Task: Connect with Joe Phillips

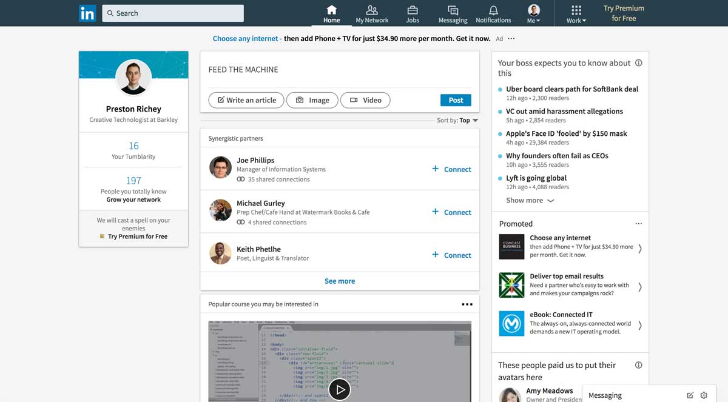Action: tap(451, 169)
